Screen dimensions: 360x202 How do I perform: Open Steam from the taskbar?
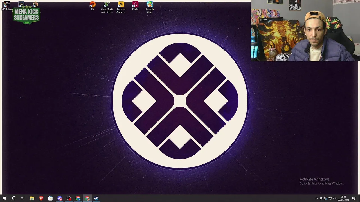96,198
